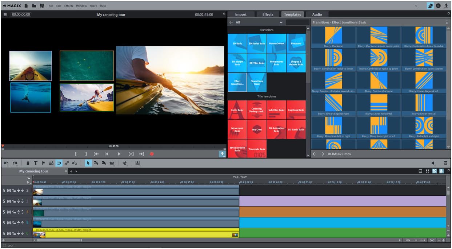452x249 pixels.
Task: Toggle the lock icon on track 6
Action: (14, 234)
